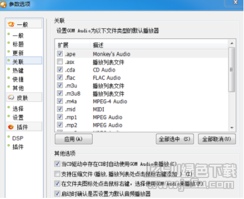Click scroll-up arrow of file type list
The image size is (244, 199).
click(232, 43)
